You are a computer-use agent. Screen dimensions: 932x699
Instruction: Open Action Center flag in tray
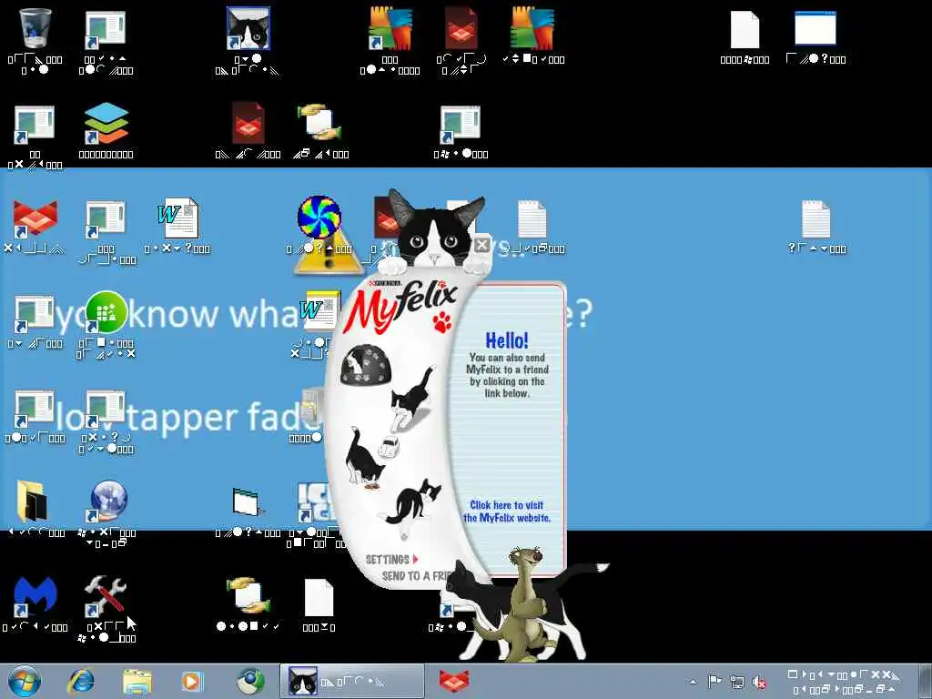[x=714, y=681]
